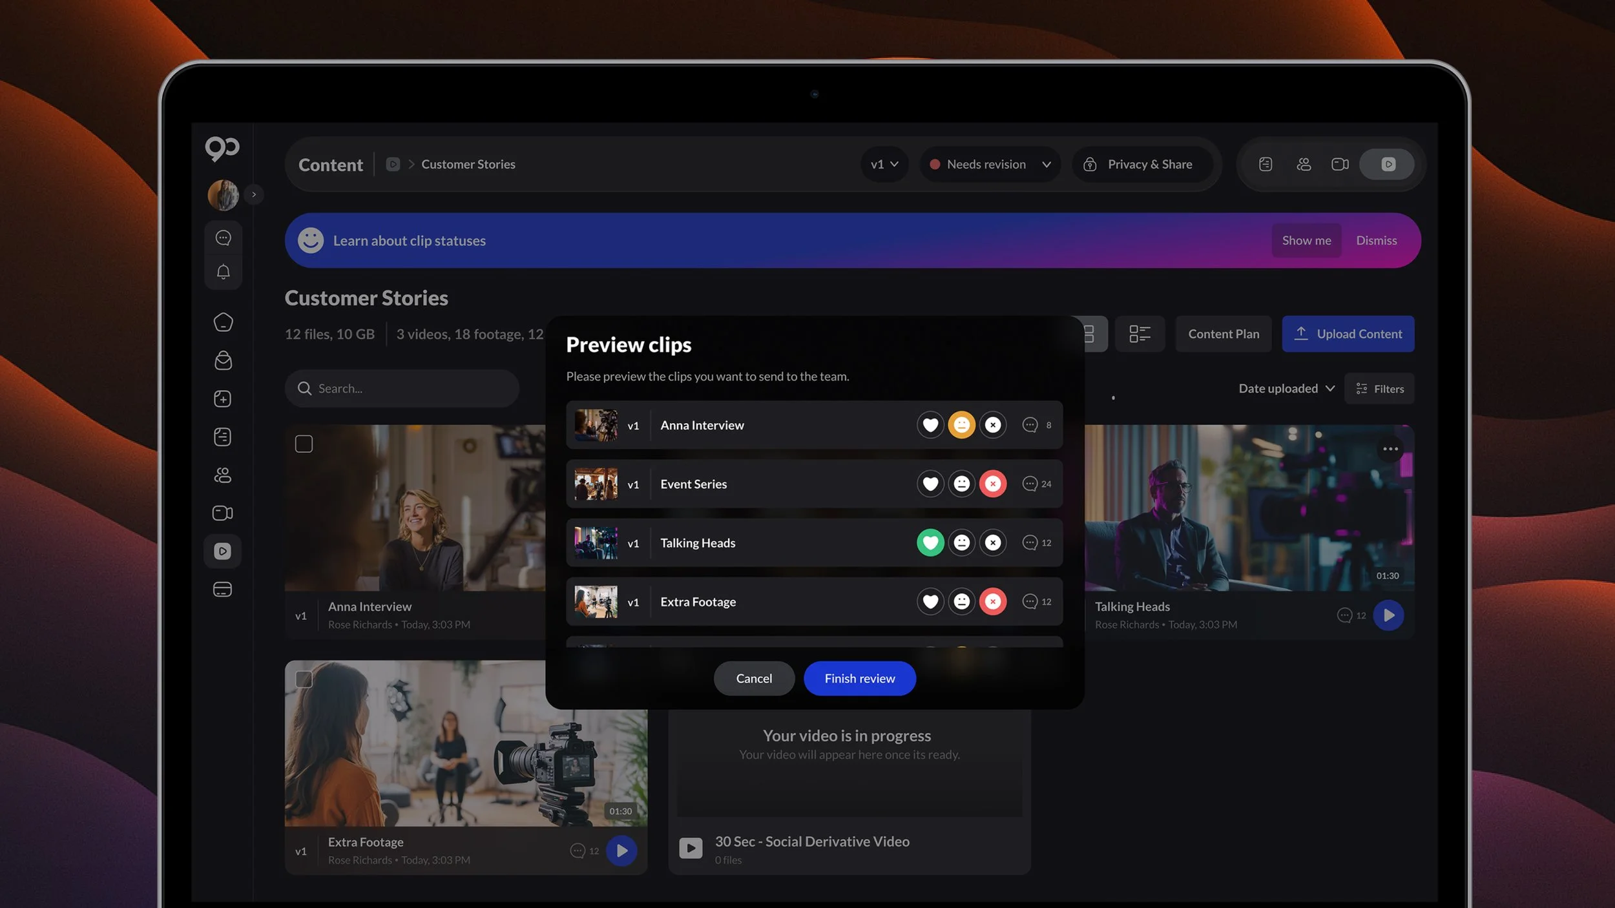The height and width of the screenshot is (908, 1615).
Task: Select the content play tab in top-right toolbar
Action: [x=1388, y=164]
